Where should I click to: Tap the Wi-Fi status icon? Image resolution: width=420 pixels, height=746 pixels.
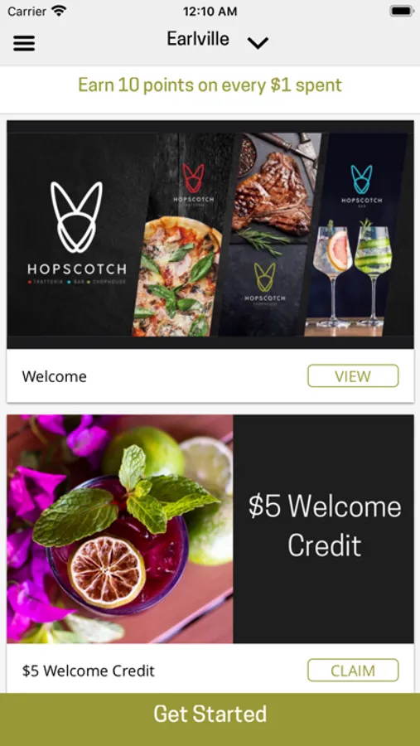60,11
